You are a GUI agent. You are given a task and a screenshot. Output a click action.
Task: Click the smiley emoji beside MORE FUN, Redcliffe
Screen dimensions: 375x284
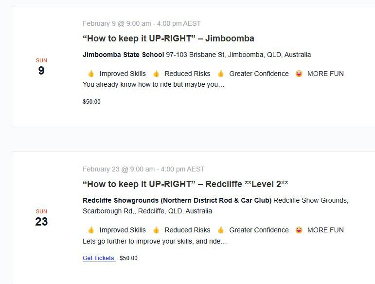(x=299, y=230)
